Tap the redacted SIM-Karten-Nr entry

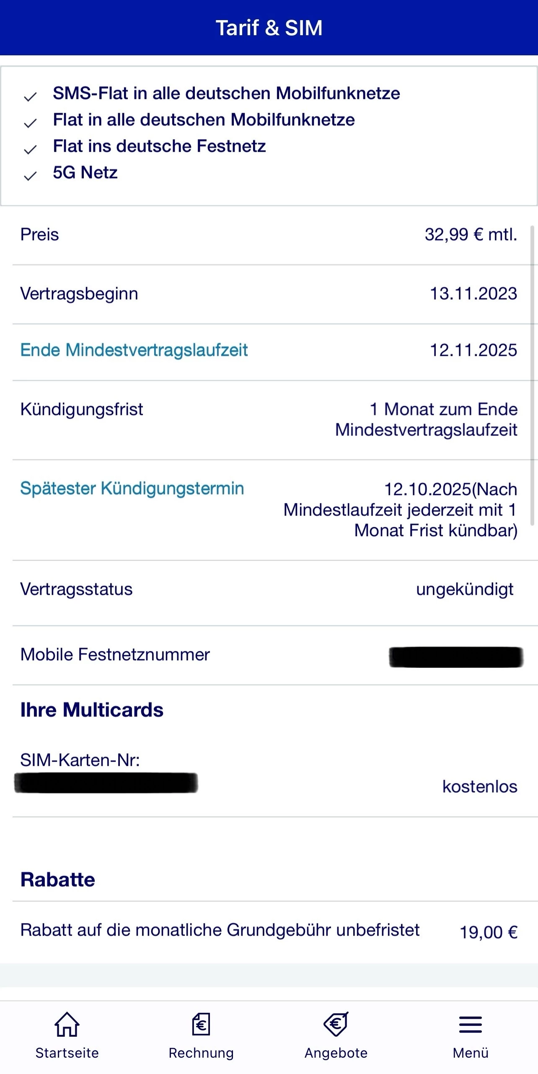tap(106, 783)
